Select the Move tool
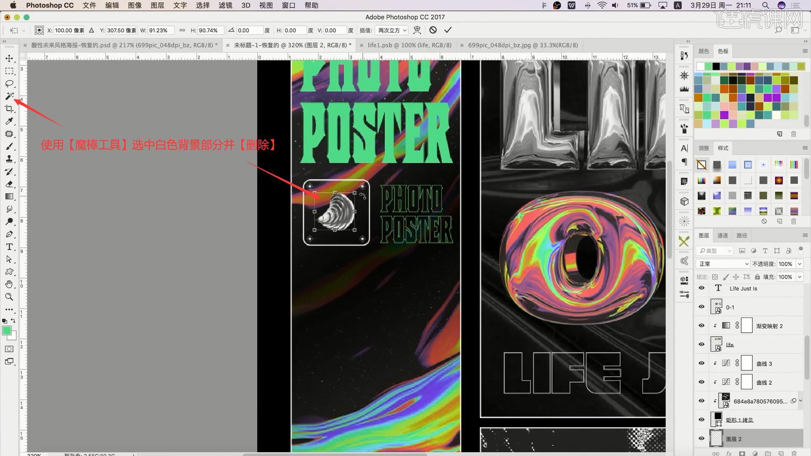Viewport: 811px width, 456px height. [x=9, y=58]
